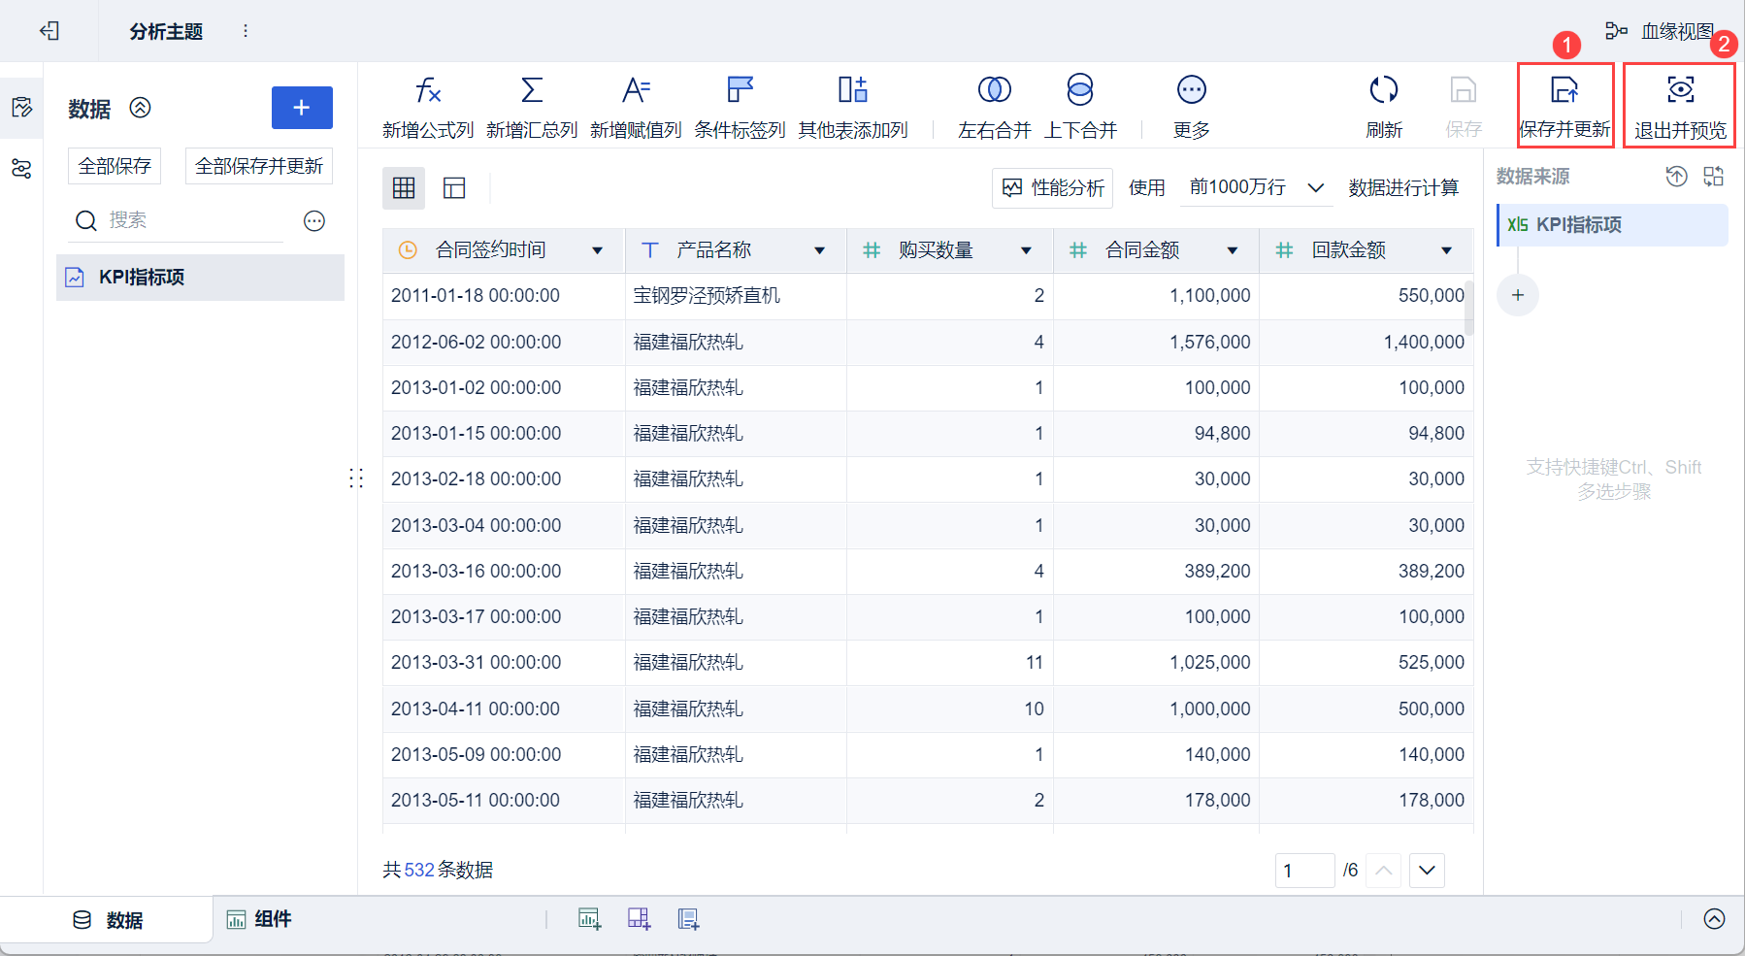Click the 全部保存并更新 button
Image resolution: width=1745 pixels, height=956 pixels.
pos(258,166)
